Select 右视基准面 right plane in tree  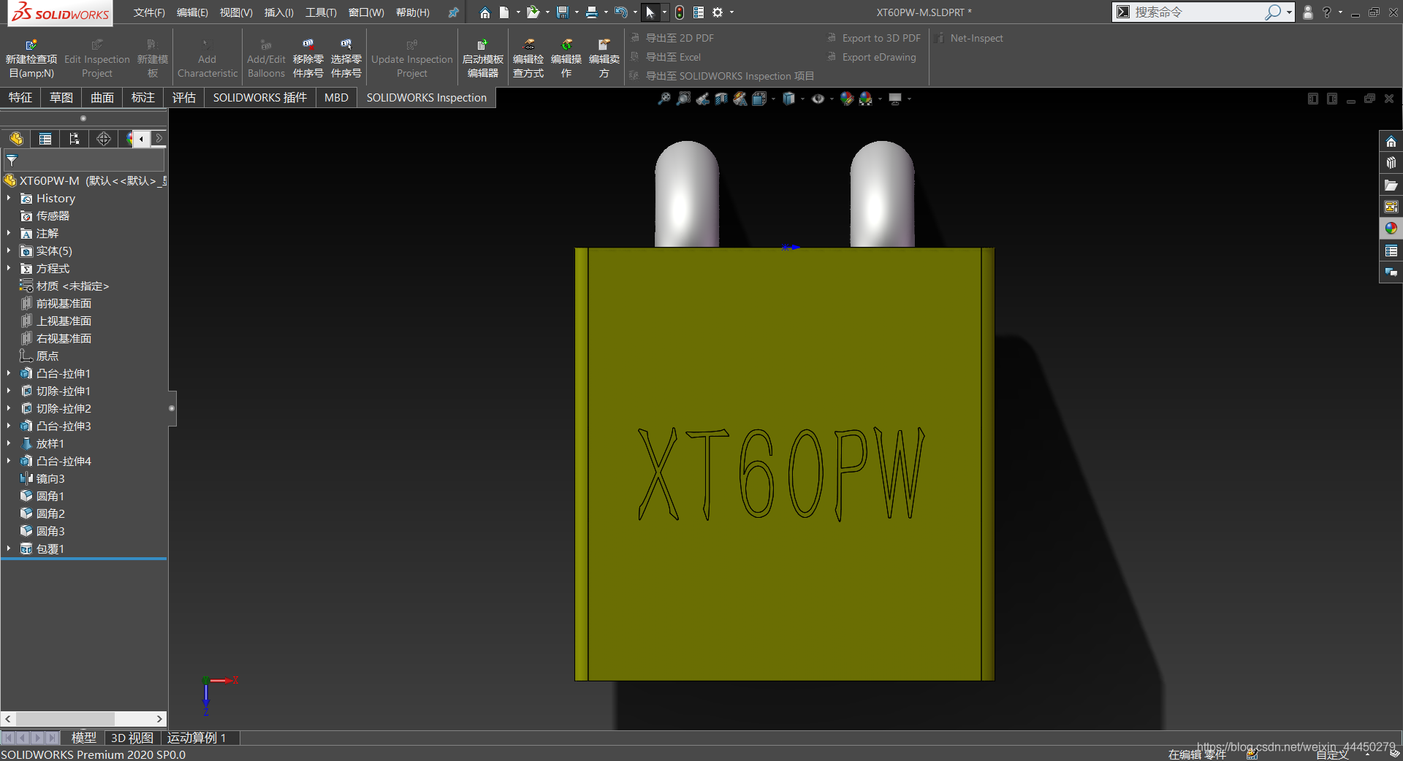(x=64, y=338)
